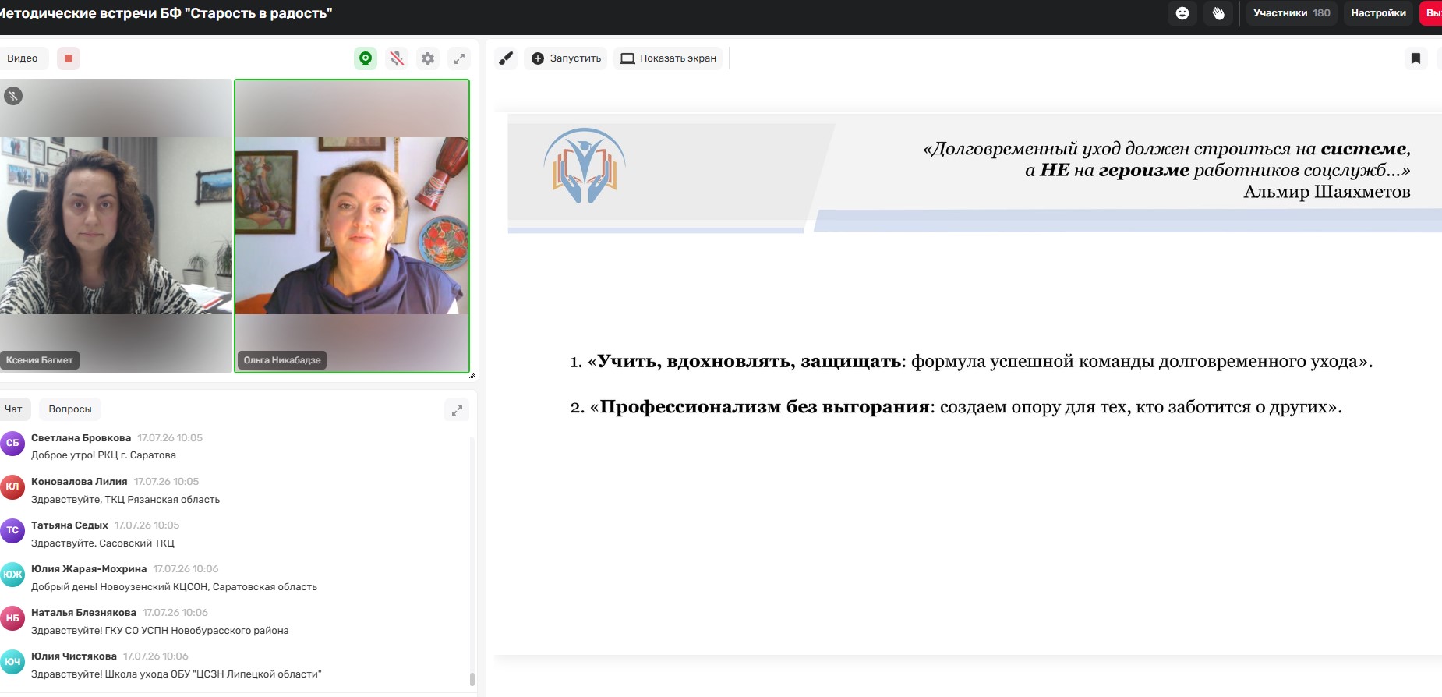The image size is (1442, 697).
Task: Open the emoji reactions icon
Action: point(1182,13)
